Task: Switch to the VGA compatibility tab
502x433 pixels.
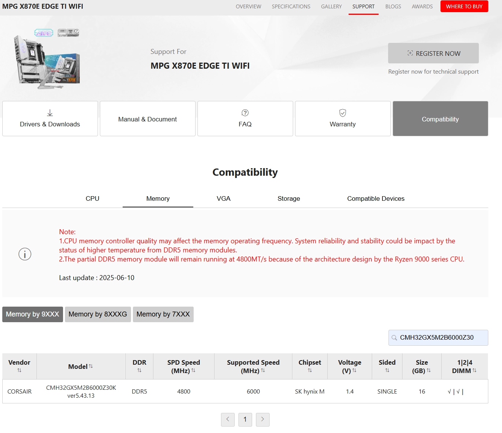Action: tap(224, 198)
